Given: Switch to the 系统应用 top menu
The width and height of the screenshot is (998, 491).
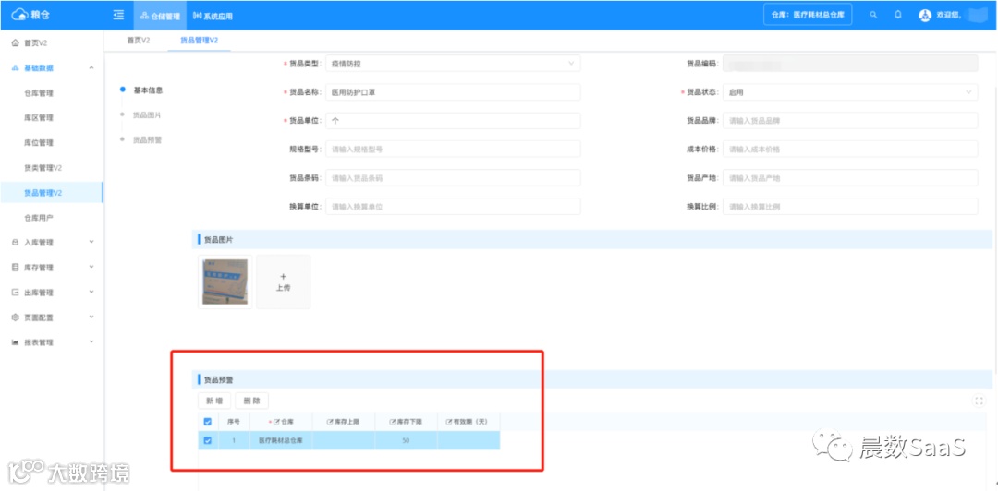Looking at the screenshot, I should (x=213, y=16).
